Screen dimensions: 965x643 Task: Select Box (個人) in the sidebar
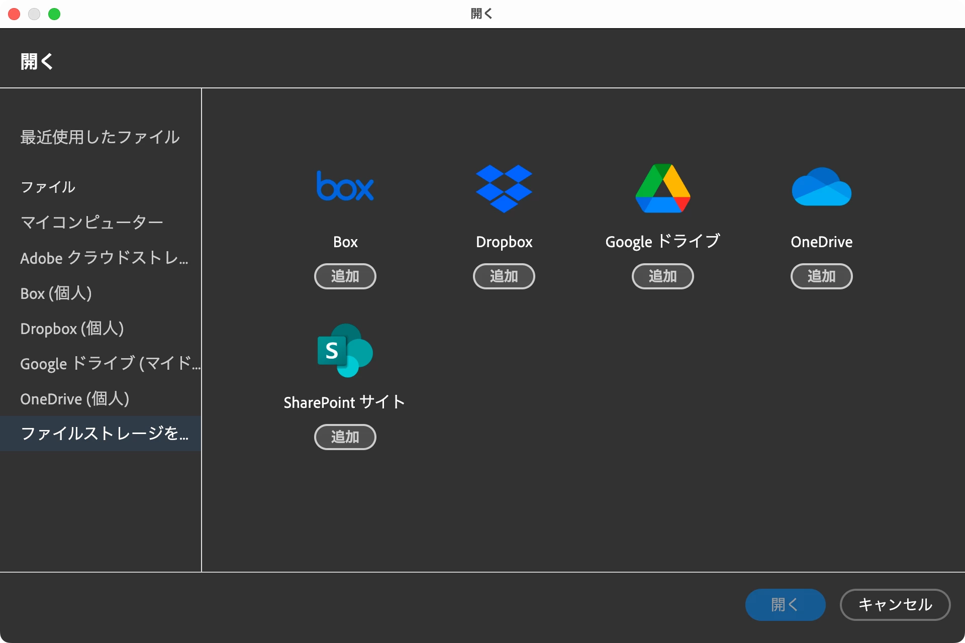56,293
